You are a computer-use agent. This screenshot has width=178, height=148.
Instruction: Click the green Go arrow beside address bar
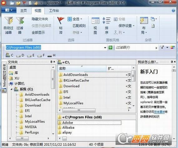(110, 48)
